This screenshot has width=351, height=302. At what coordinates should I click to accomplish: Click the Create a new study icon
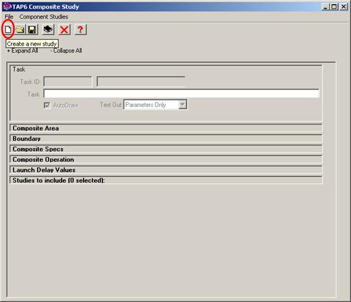pos(8,29)
